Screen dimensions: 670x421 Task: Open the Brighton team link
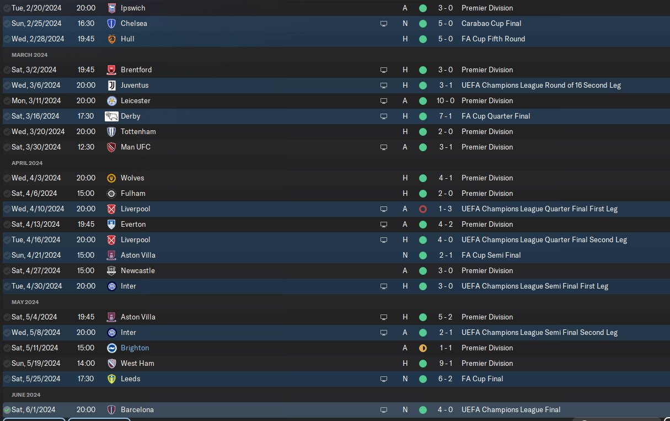tap(135, 348)
